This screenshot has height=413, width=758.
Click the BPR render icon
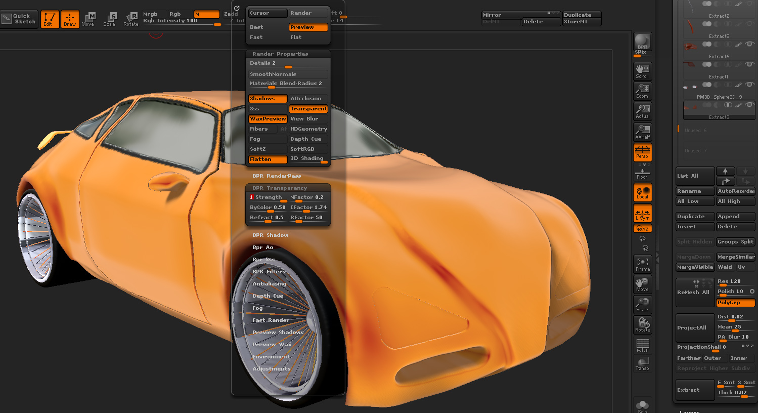coord(642,41)
